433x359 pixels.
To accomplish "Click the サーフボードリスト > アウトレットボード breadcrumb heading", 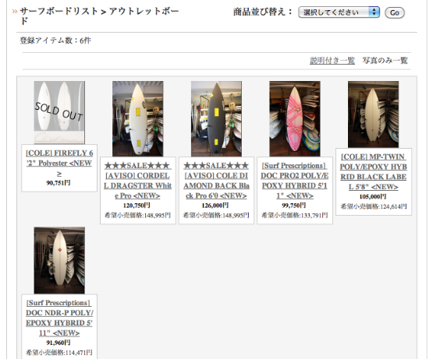I will 99,16.
